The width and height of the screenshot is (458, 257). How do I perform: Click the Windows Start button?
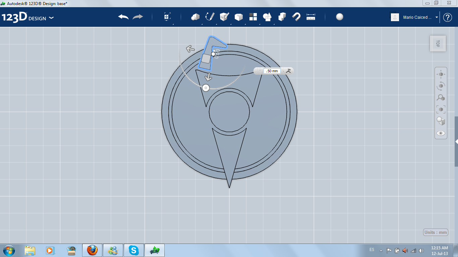[8, 250]
